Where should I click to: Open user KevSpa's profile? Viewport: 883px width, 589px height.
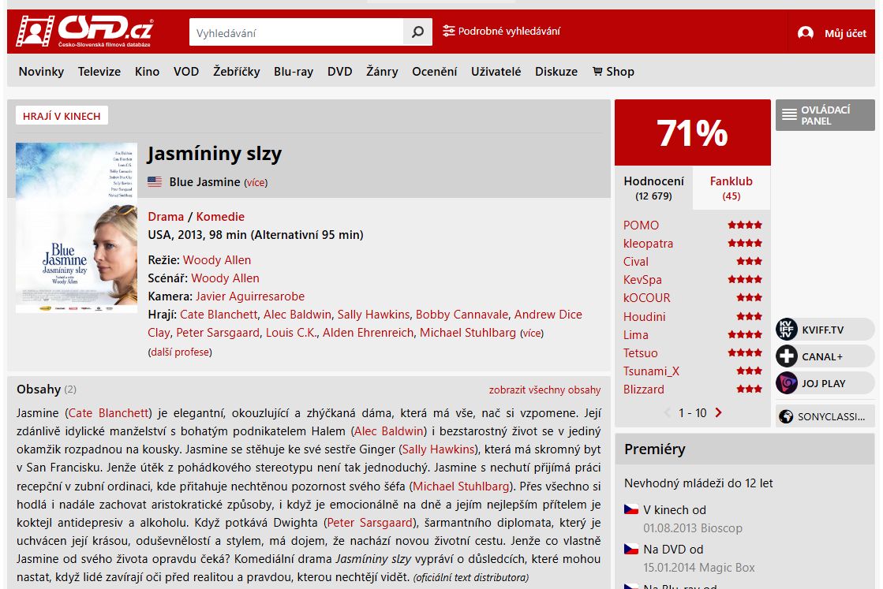642,280
